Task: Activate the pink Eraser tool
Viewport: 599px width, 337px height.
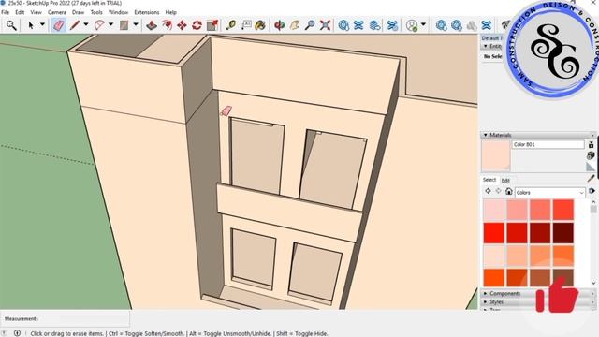Action: tap(58, 25)
